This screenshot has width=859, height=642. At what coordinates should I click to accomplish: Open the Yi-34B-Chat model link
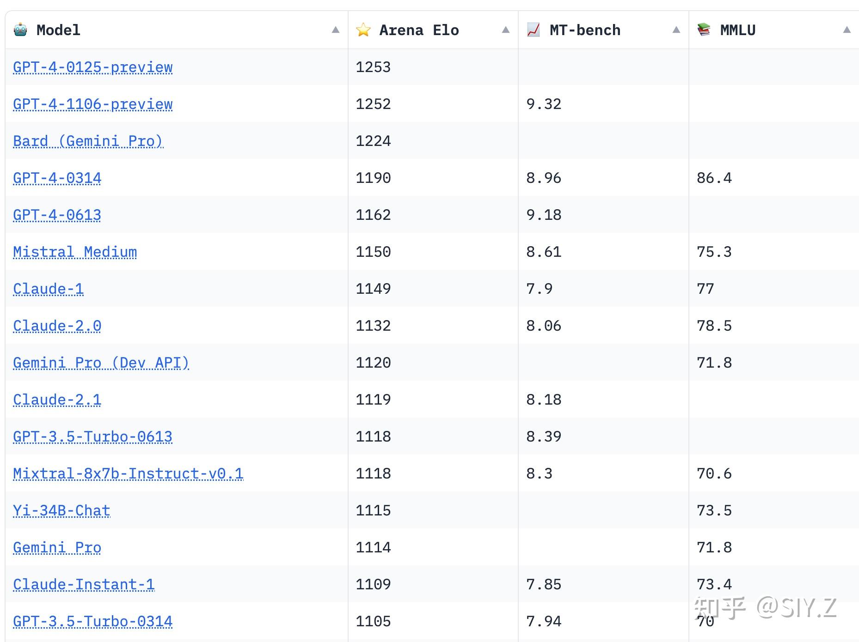pos(61,511)
